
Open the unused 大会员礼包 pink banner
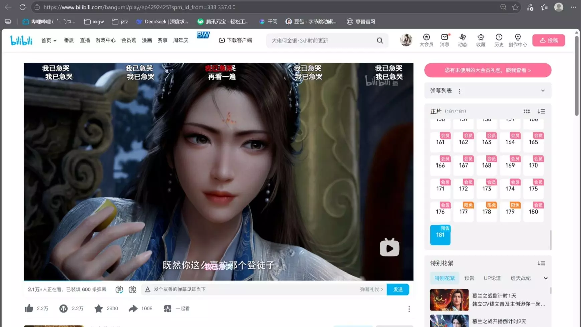[x=488, y=70]
